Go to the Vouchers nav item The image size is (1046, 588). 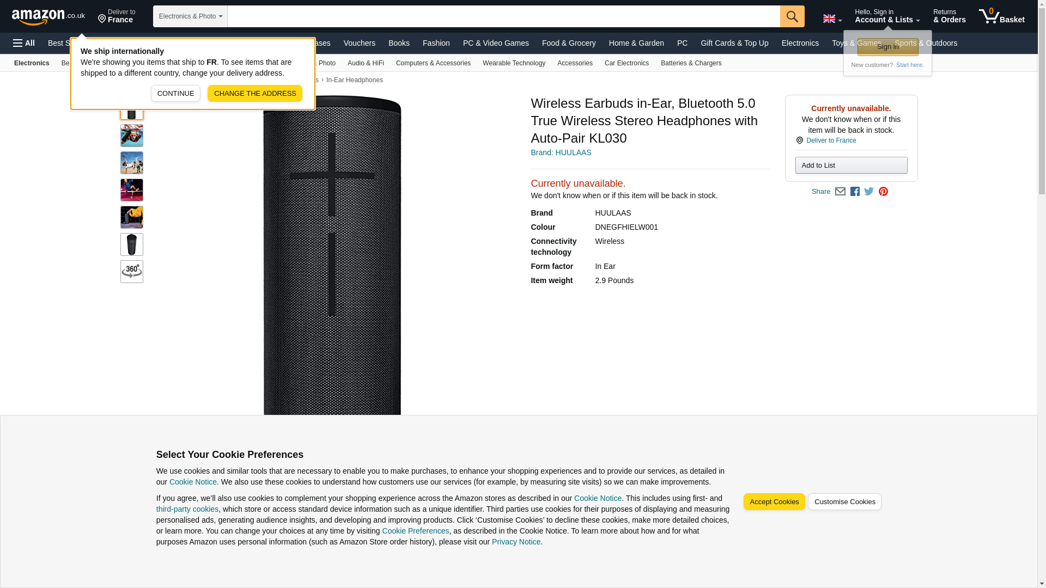point(359,43)
